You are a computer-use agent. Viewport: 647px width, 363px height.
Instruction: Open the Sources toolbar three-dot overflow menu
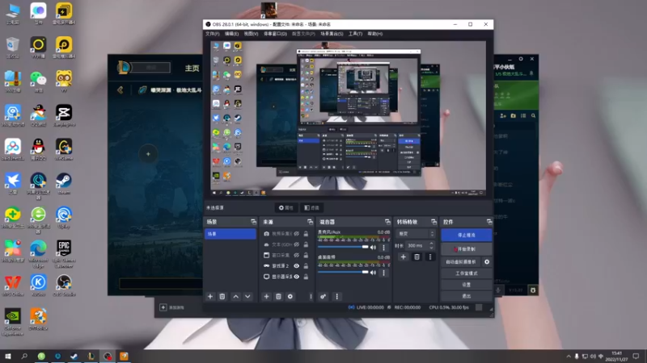311,296
